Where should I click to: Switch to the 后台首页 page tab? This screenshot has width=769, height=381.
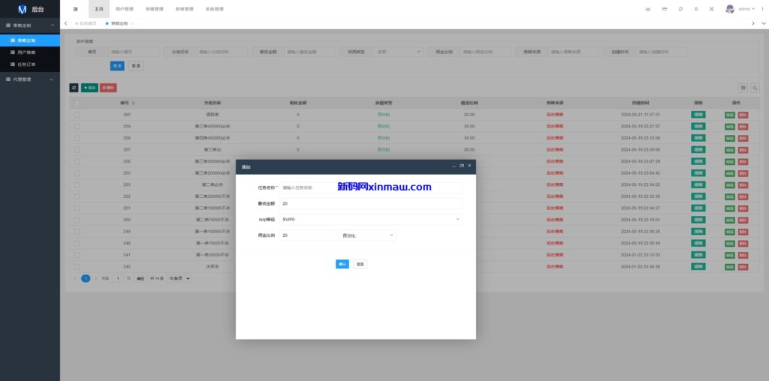click(x=86, y=23)
